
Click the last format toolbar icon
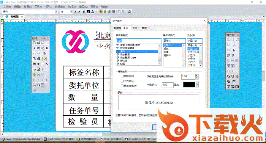point(130,11)
